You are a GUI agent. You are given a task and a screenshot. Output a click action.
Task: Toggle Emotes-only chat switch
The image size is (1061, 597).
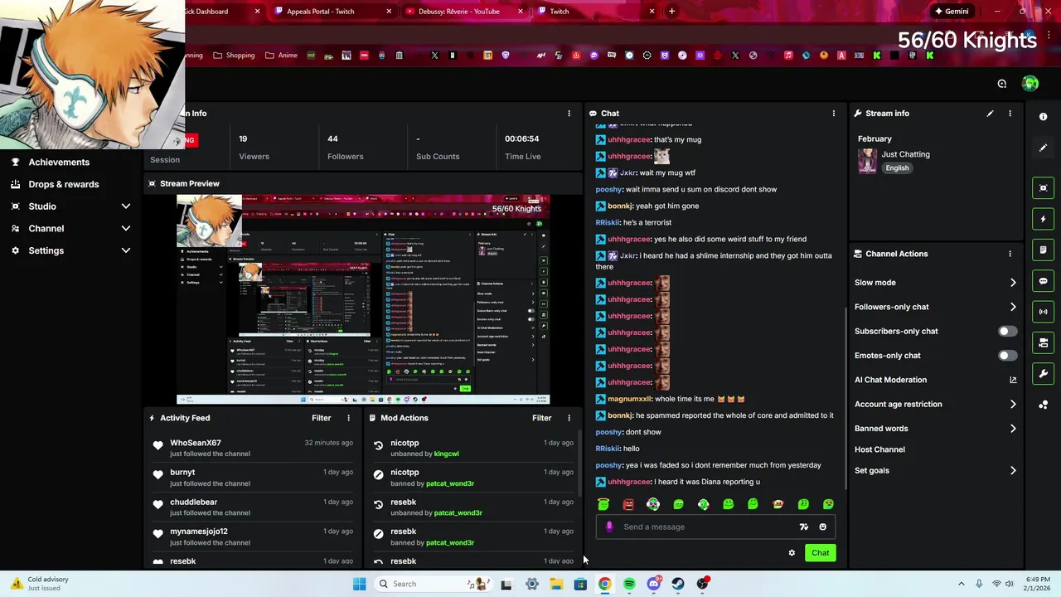(1007, 356)
